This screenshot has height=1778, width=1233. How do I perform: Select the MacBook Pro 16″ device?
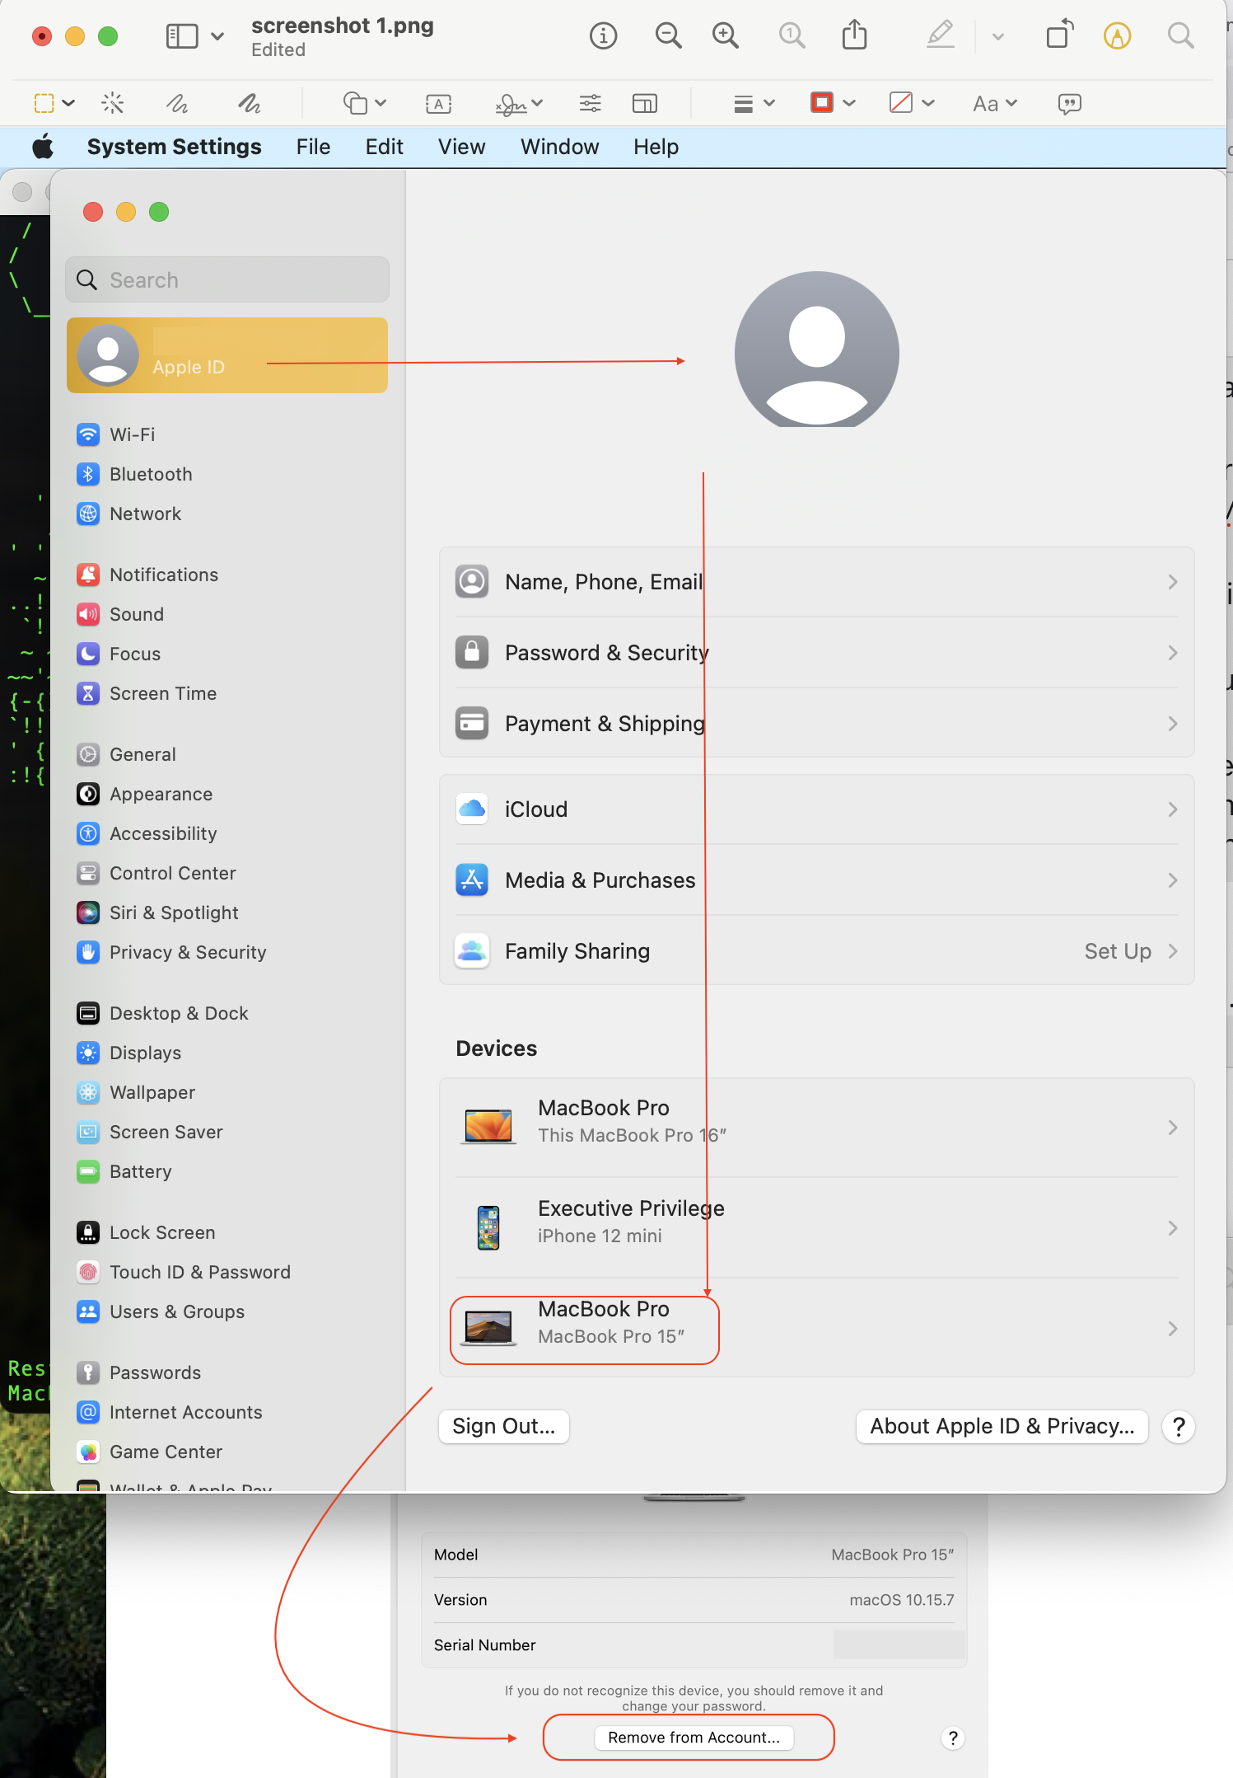point(816,1127)
